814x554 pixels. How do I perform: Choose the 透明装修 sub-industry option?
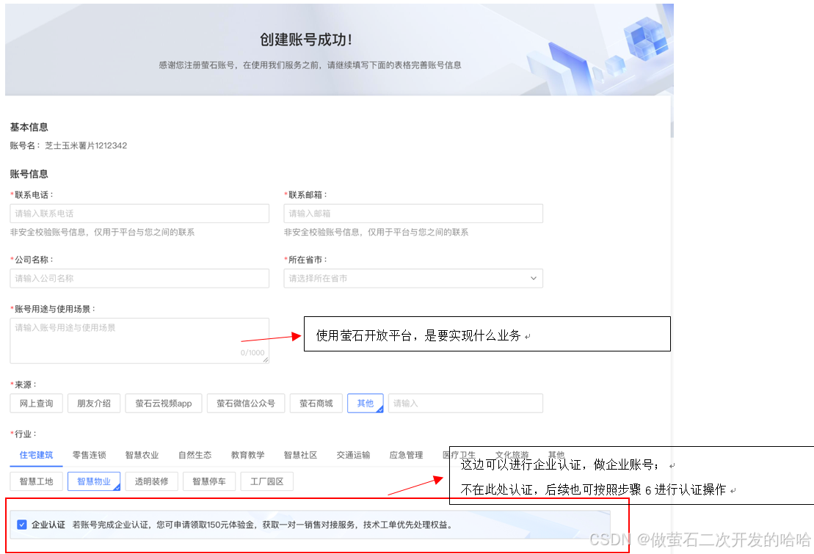pyautogui.click(x=152, y=481)
